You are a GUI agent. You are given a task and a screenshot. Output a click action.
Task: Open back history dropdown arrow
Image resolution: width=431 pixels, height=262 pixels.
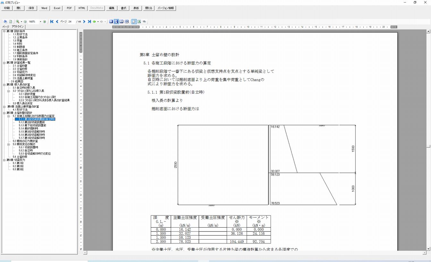coord(98,21)
